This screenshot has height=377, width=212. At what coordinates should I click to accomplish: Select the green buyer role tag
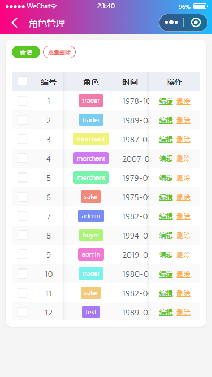tap(91, 235)
